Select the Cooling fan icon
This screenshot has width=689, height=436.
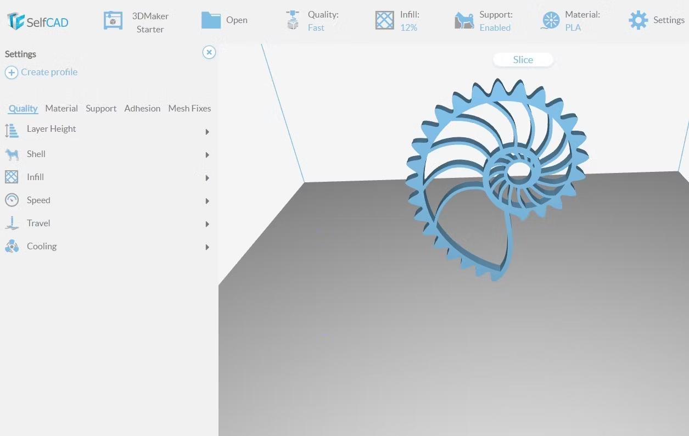(12, 246)
